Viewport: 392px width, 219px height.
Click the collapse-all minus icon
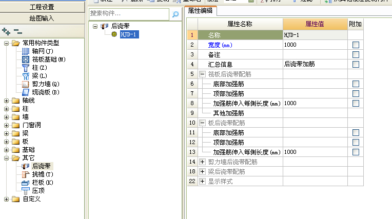tap(18, 31)
